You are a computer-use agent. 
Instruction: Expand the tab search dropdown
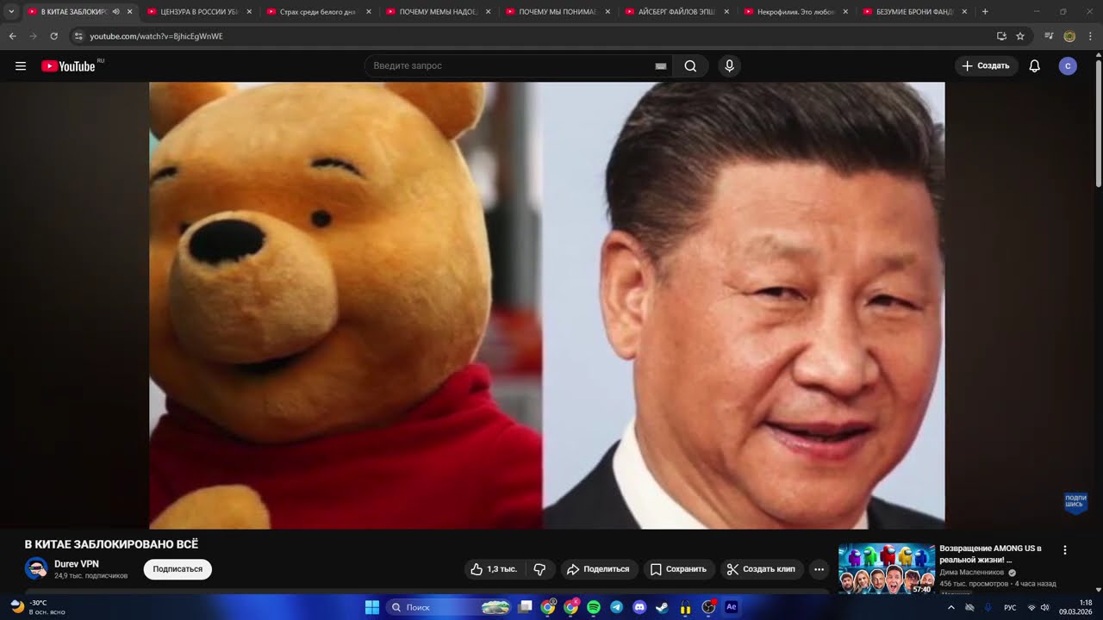pyautogui.click(x=11, y=12)
